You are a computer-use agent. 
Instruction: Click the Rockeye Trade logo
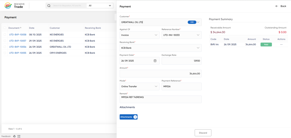[x=14, y=6]
